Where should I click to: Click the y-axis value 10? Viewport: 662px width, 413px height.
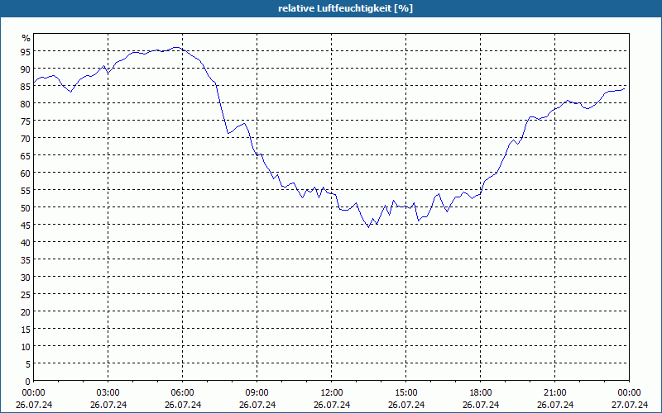pos(26,346)
